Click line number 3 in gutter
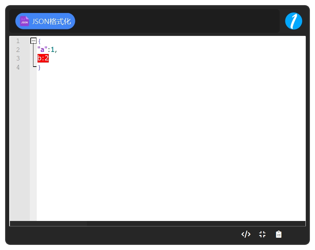The height and width of the screenshot is (250, 315). (x=18, y=58)
